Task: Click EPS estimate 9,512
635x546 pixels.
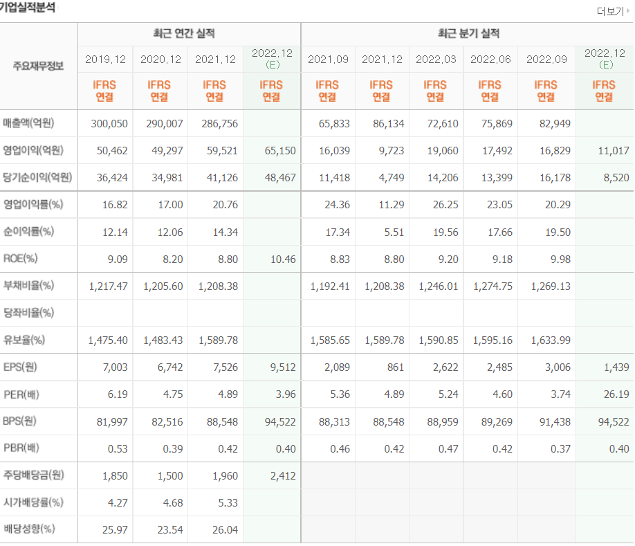Action: click(283, 367)
